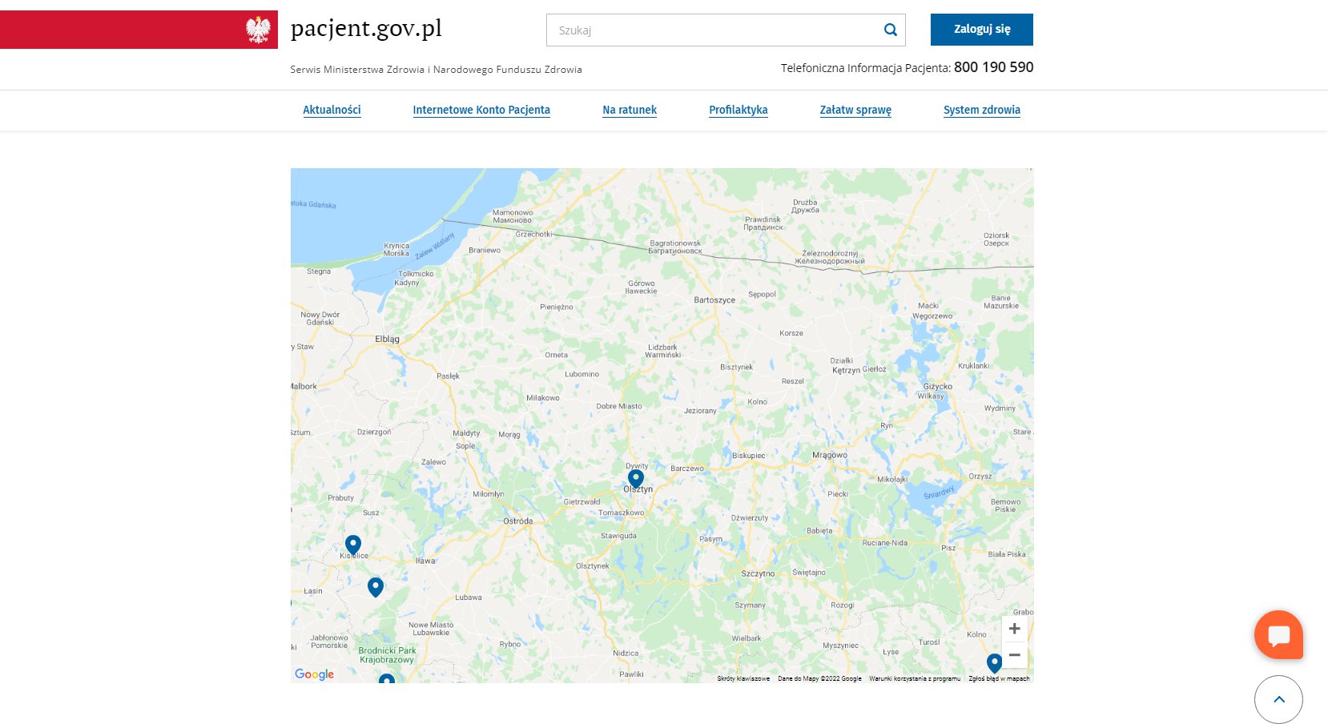This screenshot has width=1328, height=724.
Task: Focus the Szukaj search field
Action: tap(726, 30)
